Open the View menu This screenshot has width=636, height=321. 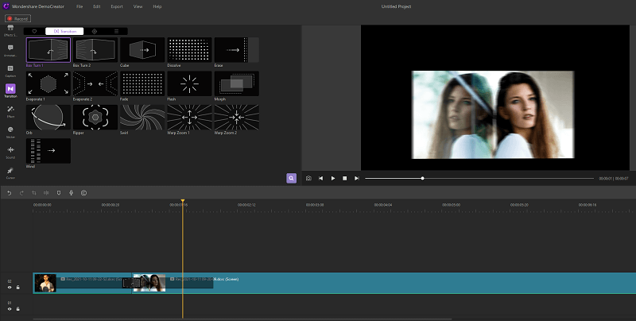(138, 6)
